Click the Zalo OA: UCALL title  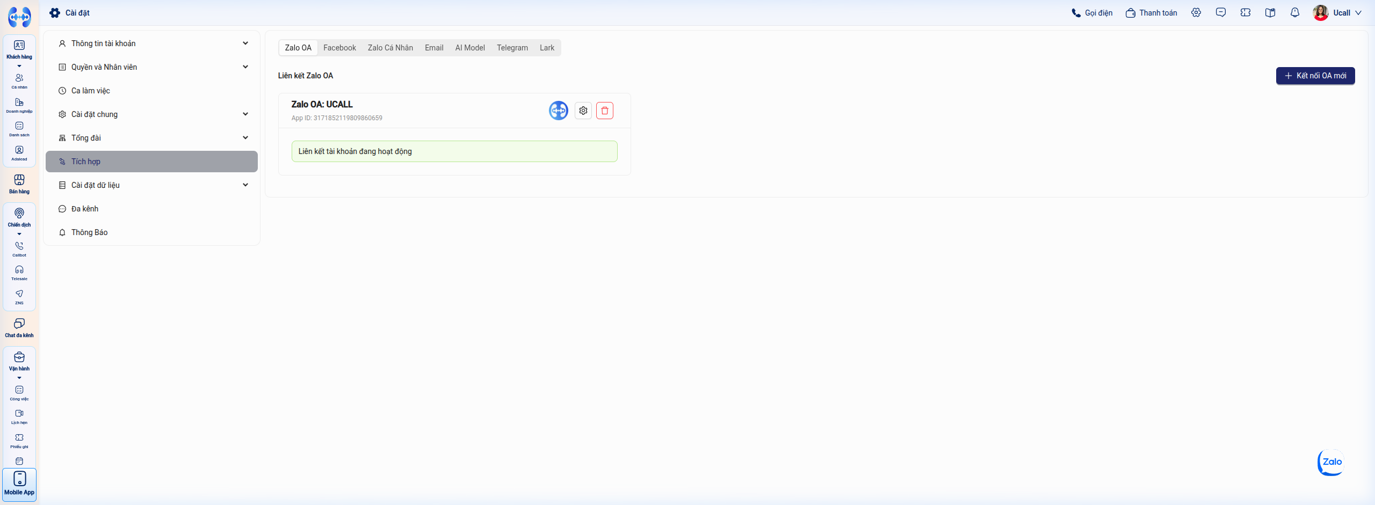click(x=322, y=104)
